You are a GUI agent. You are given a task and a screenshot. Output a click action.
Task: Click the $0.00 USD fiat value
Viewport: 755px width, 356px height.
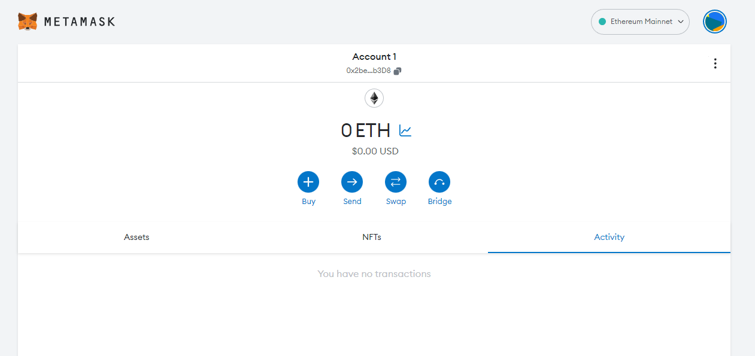pos(375,151)
